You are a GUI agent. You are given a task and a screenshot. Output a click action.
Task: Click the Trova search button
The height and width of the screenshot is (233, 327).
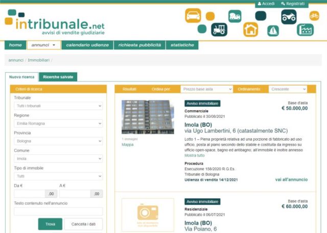[50, 224]
